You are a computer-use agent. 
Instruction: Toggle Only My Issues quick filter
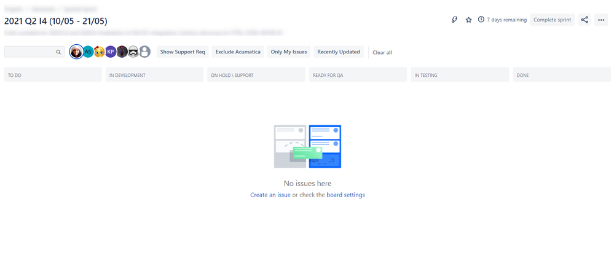point(289,52)
